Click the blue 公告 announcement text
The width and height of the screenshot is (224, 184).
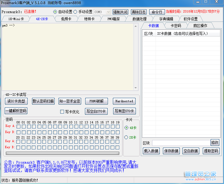(x=71, y=167)
